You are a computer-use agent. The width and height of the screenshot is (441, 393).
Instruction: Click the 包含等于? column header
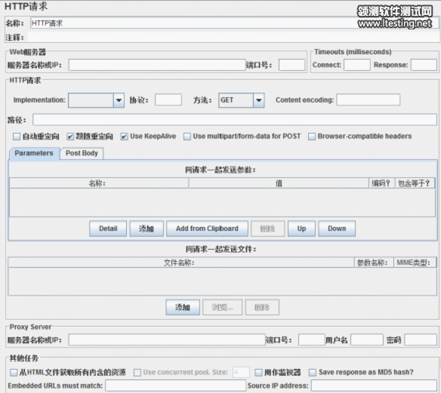click(x=415, y=183)
